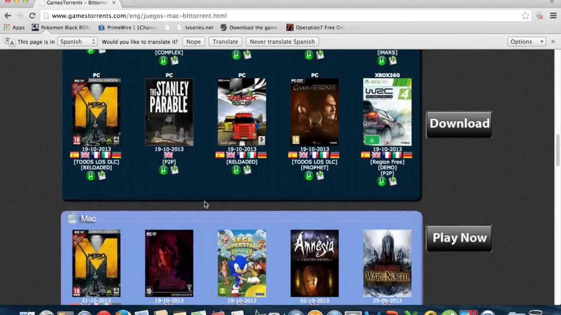
Task: Click [TODOS LOS DLC] text under Metro
Action: click(x=96, y=162)
